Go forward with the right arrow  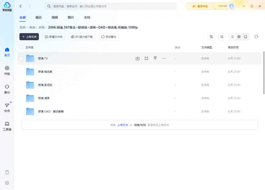click(30, 6)
